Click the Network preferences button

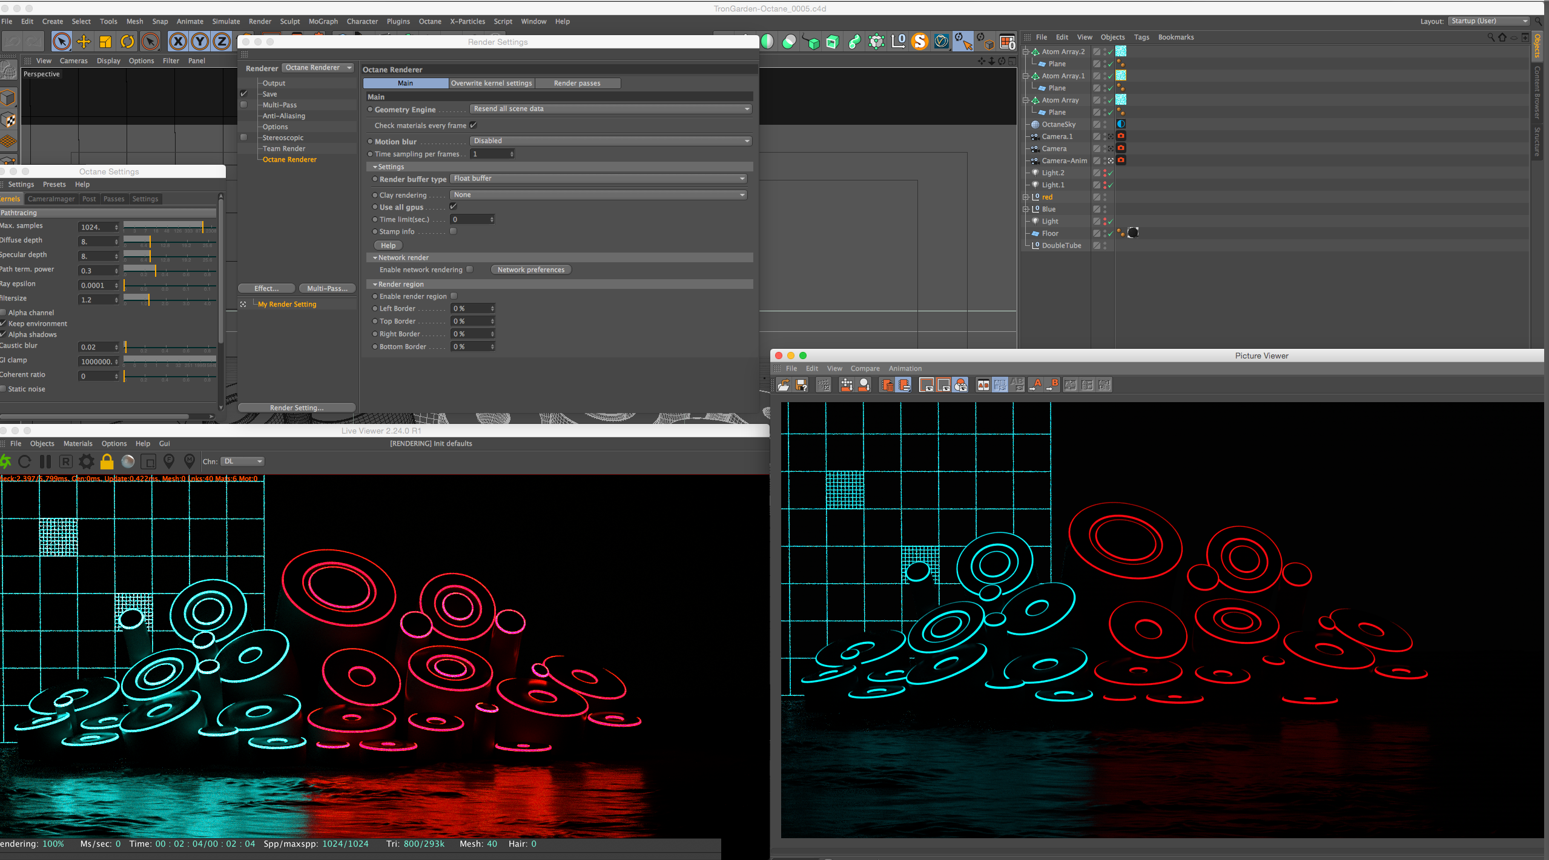(x=530, y=270)
